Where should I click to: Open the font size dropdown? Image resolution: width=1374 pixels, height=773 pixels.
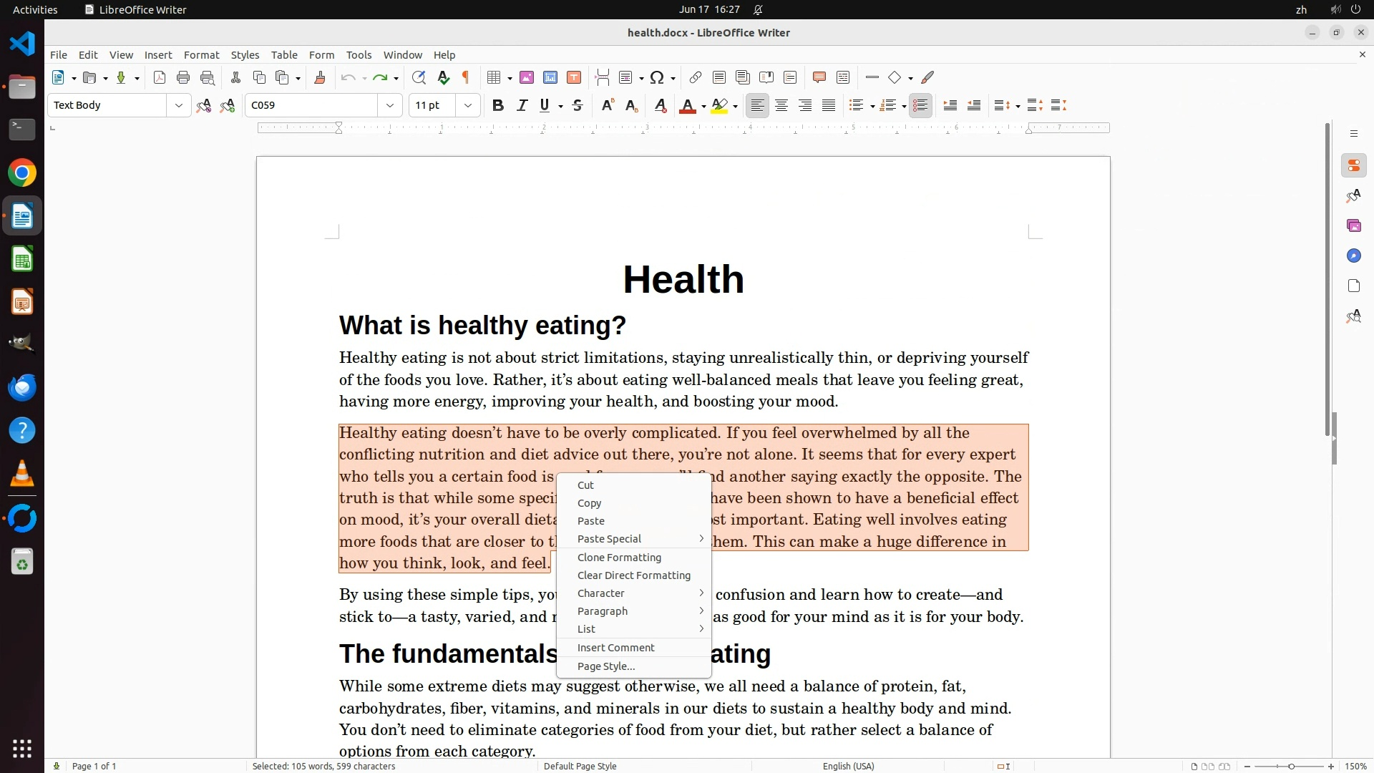click(x=468, y=106)
